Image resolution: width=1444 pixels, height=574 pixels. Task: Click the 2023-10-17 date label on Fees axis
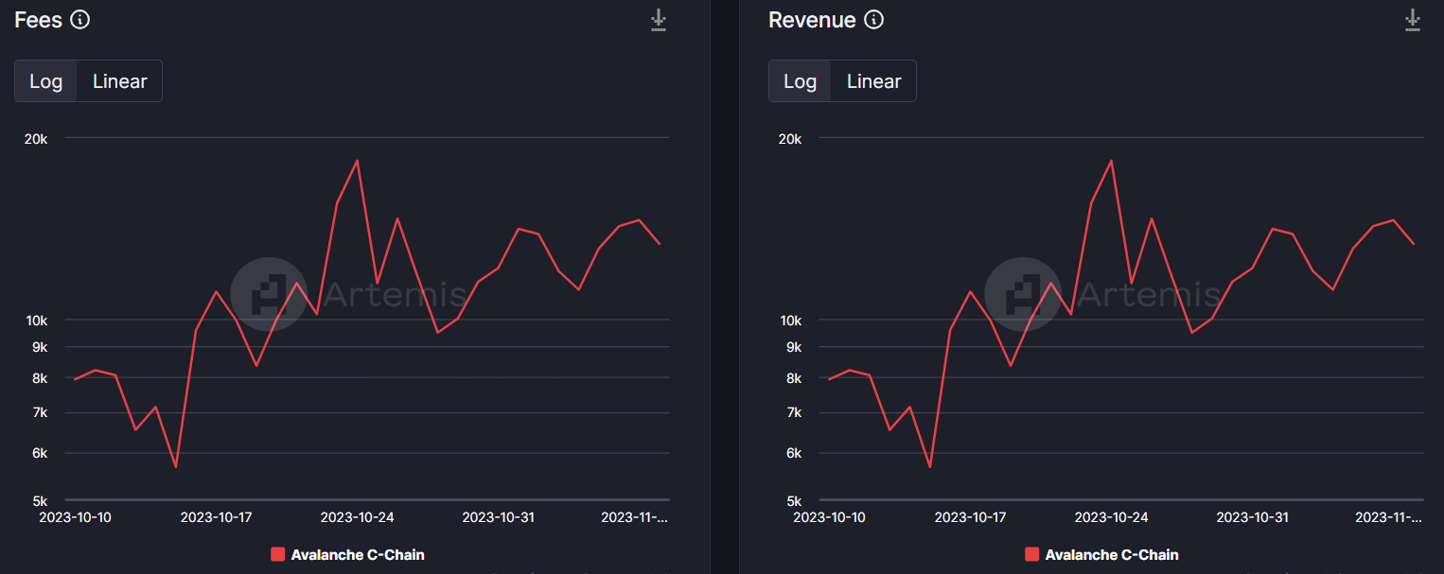[x=217, y=517]
